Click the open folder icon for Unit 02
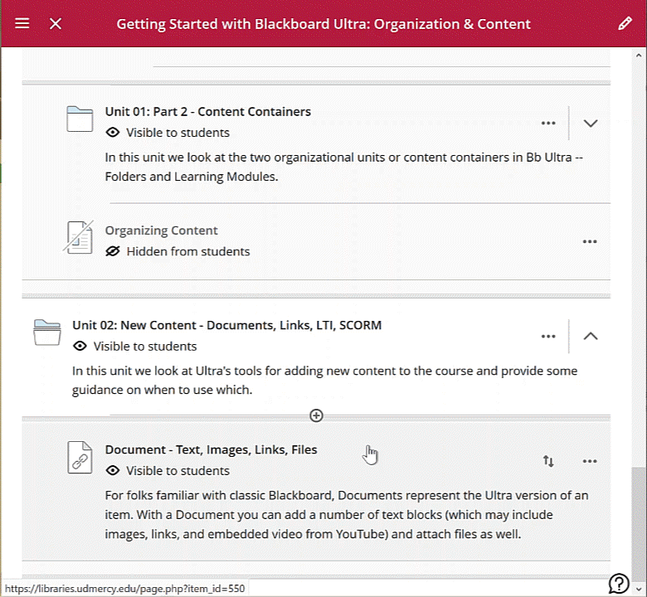647x597 pixels. pos(47,332)
